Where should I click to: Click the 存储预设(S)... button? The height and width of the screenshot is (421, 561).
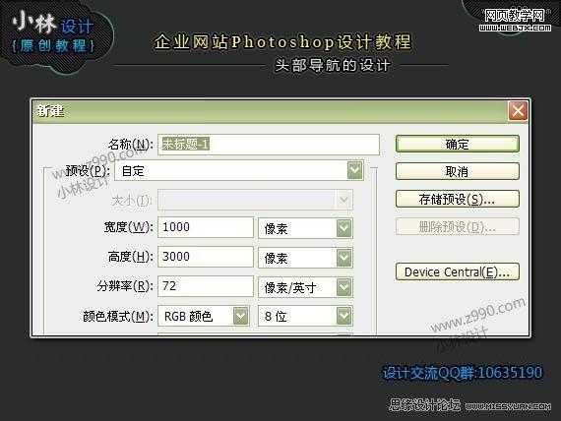(458, 199)
